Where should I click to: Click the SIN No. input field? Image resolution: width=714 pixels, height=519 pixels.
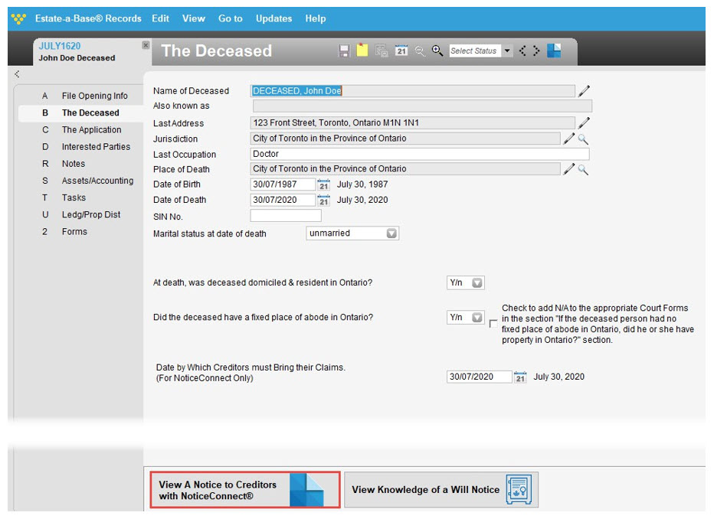(x=286, y=216)
